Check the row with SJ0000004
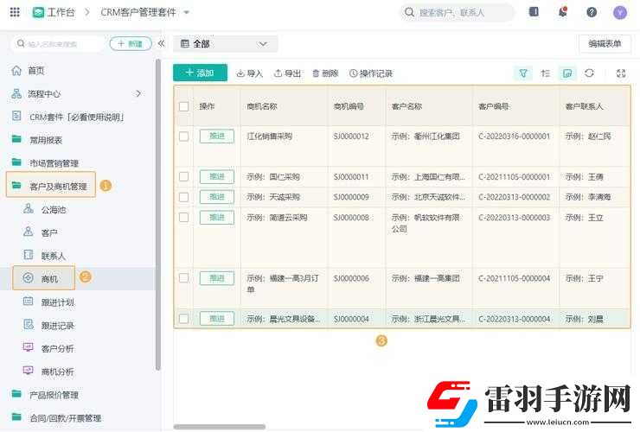Viewport: 640px width, 432px height. (x=183, y=319)
